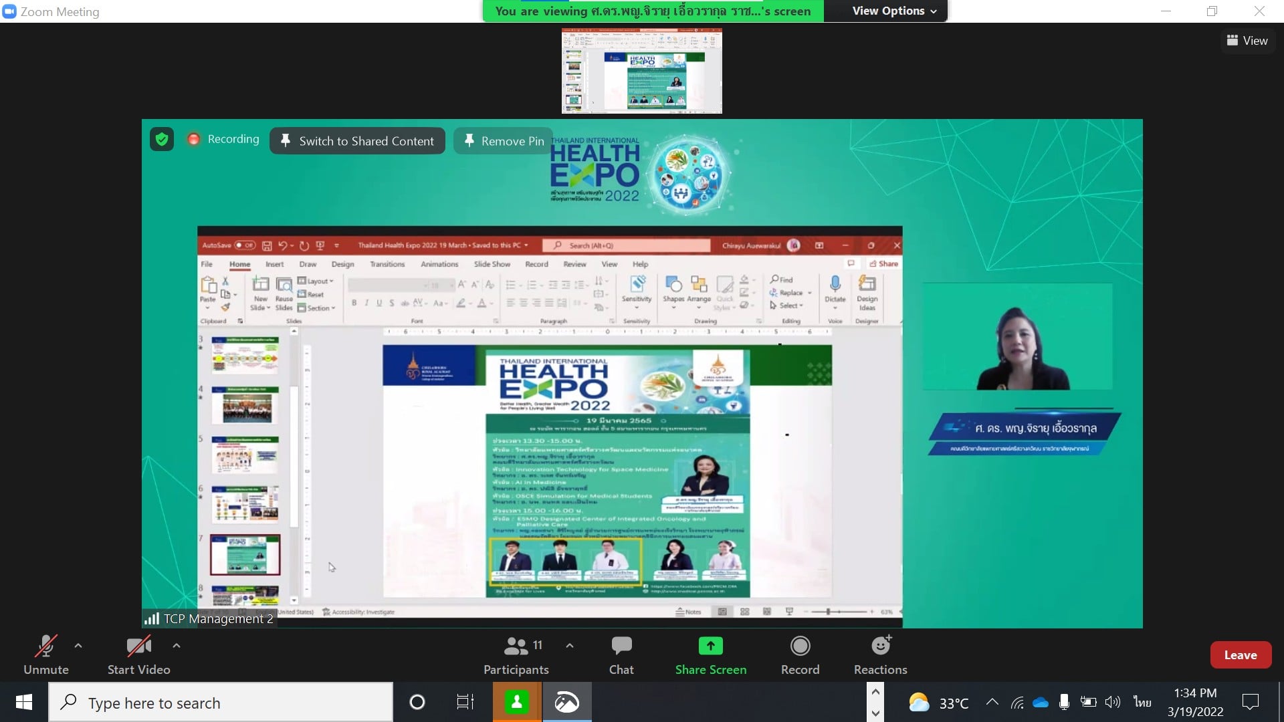The width and height of the screenshot is (1284, 722).
Task: Select the shared-screen thumbnail at top
Action: 641,71
